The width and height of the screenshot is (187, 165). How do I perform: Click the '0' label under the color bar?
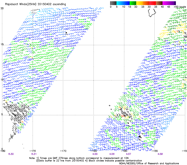[111, 7]
